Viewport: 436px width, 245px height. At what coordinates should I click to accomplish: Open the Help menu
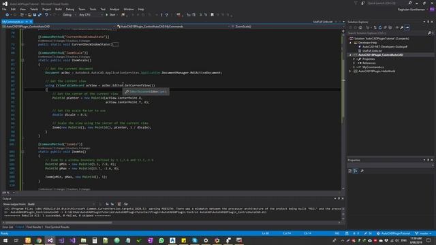(x=141, y=9)
